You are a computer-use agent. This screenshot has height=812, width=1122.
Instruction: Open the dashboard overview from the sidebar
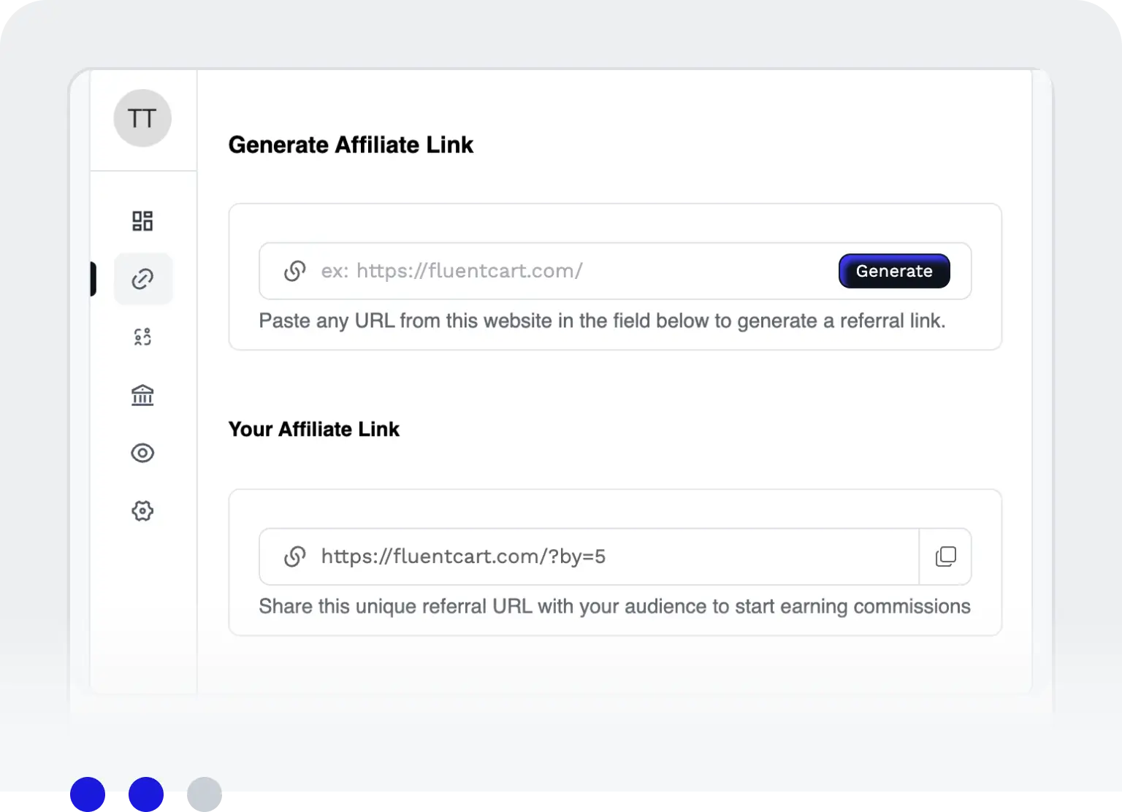click(142, 220)
